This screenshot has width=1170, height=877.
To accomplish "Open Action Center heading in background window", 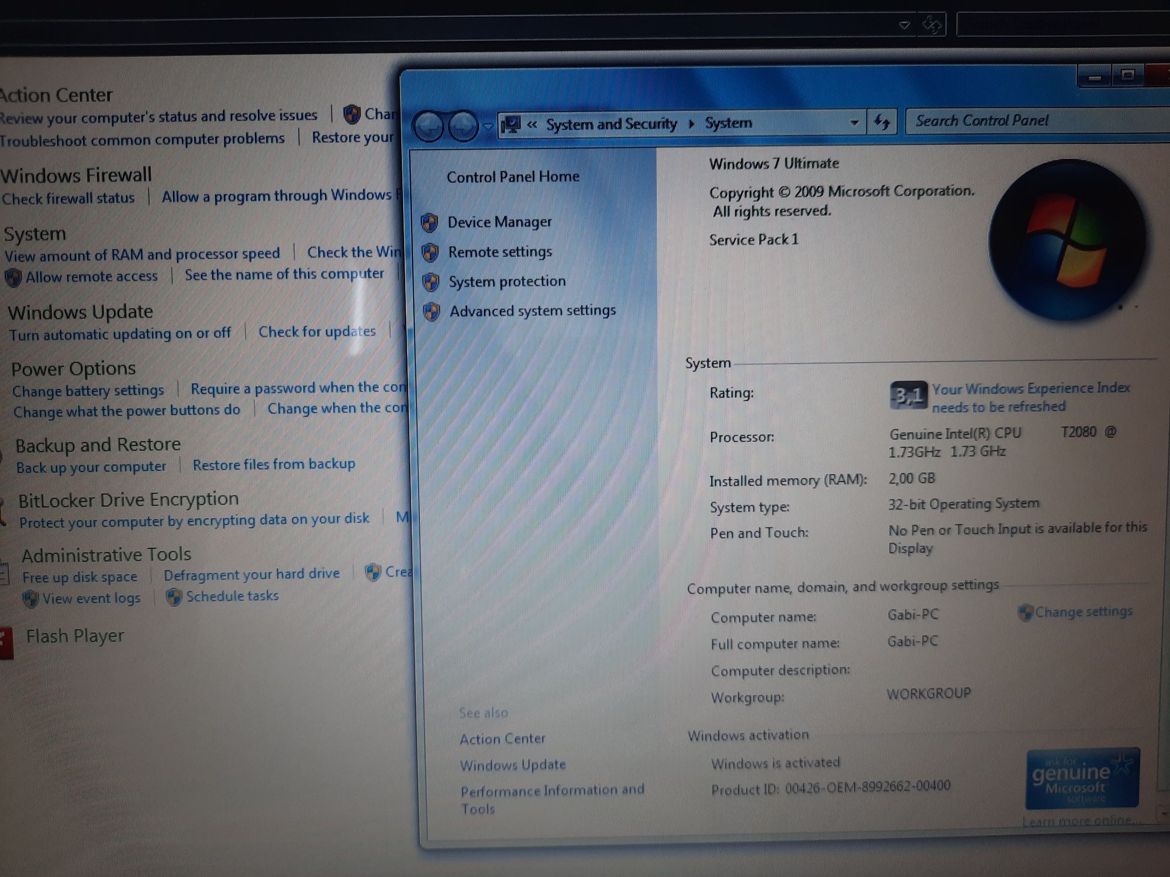I will click(x=56, y=95).
